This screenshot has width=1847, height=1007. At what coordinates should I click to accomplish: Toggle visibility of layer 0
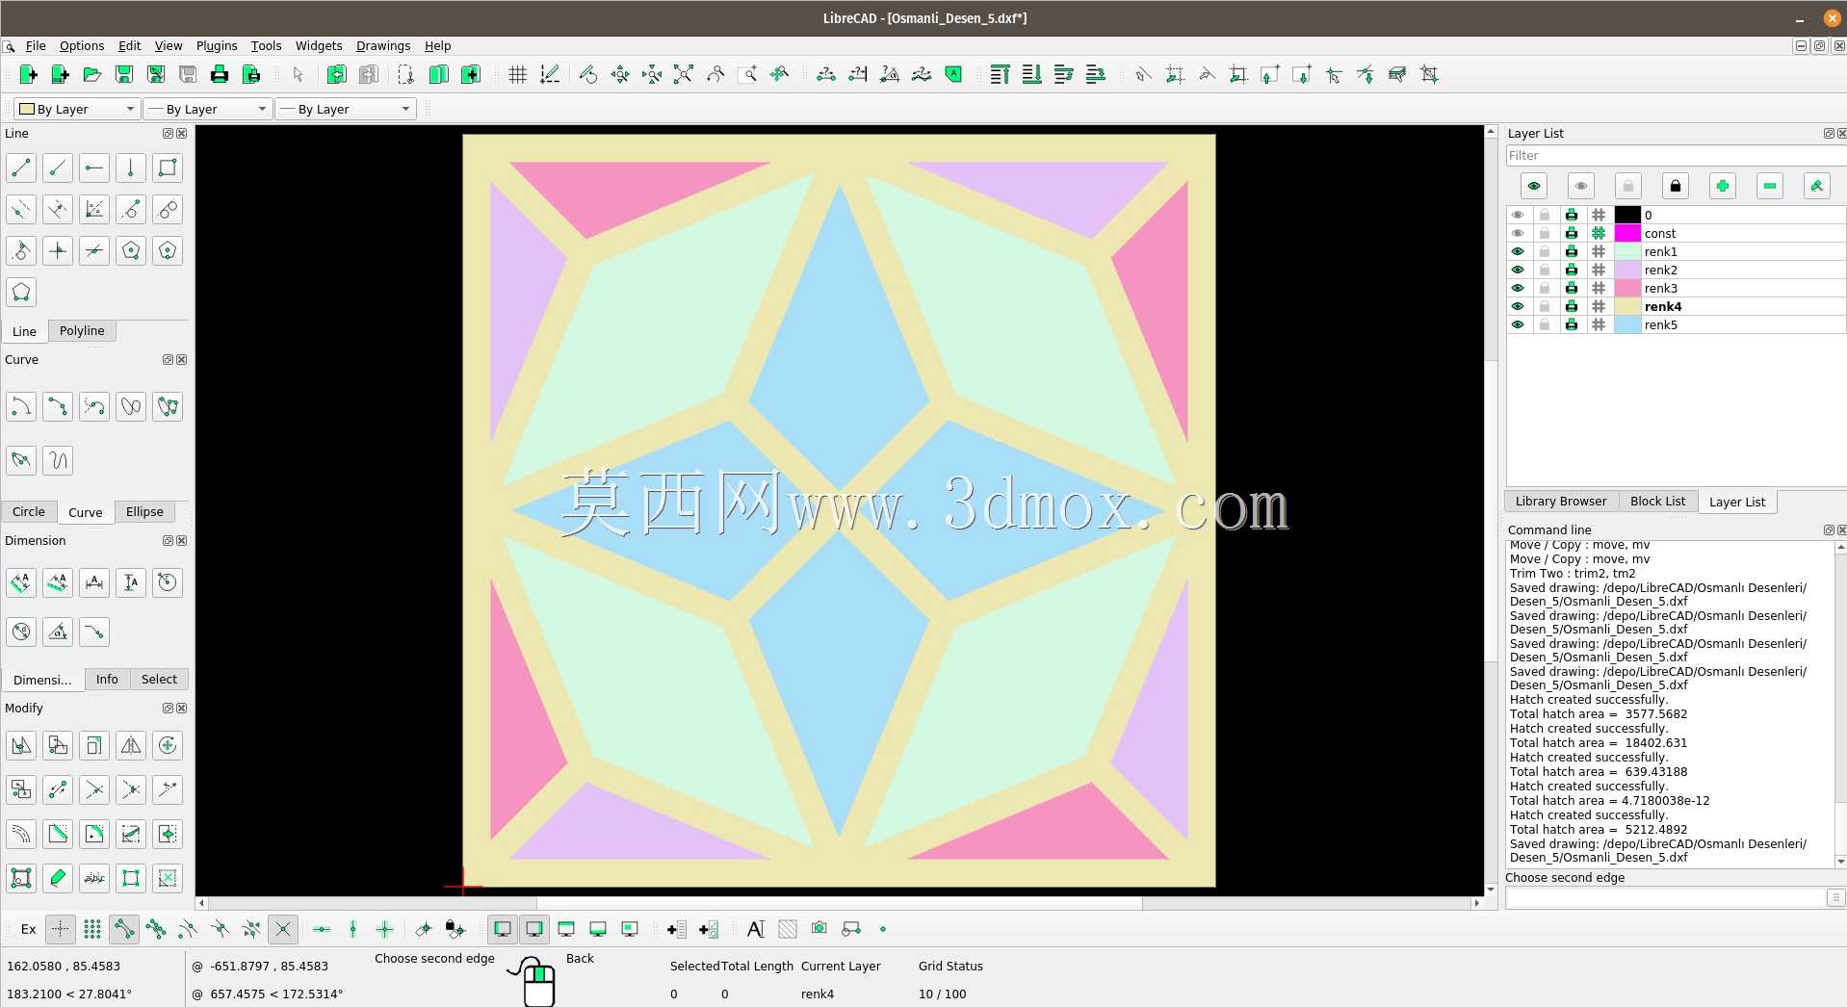point(1518,215)
